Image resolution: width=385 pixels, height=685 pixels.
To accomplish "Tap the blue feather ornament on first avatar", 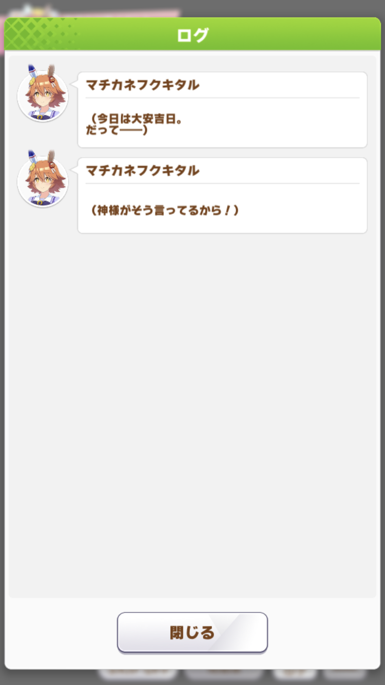I will [x=32, y=73].
